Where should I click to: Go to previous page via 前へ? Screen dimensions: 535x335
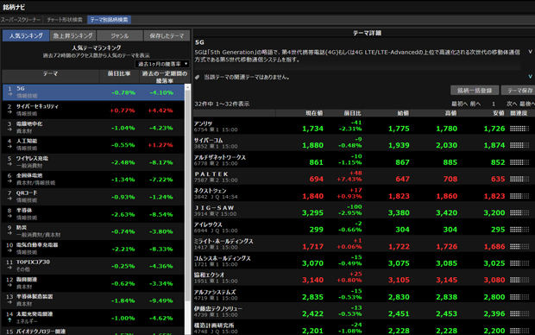click(x=475, y=104)
